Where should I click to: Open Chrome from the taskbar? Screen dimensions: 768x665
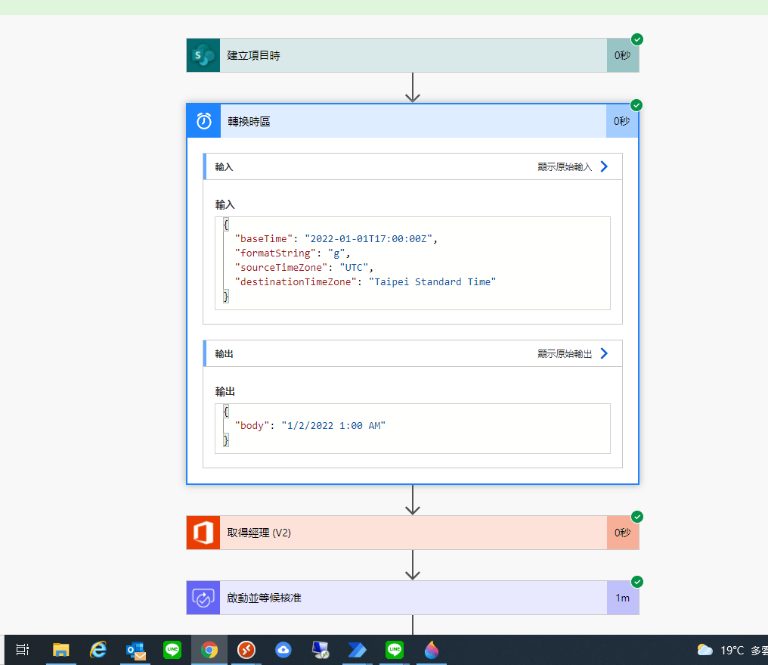(x=209, y=649)
